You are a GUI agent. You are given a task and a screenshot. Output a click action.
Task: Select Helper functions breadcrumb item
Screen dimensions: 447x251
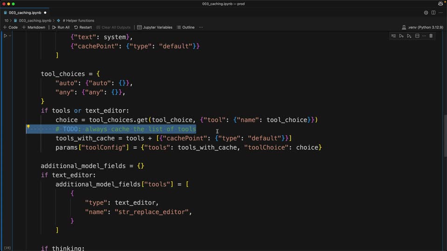coord(78,20)
